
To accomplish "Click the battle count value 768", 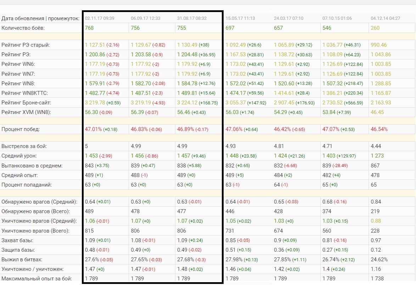I will coord(89,28).
